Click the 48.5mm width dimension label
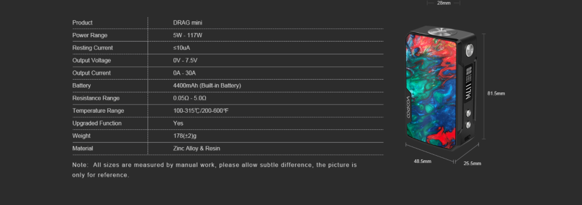The height and width of the screenshot is (205, 582). (x=422, y=161)
